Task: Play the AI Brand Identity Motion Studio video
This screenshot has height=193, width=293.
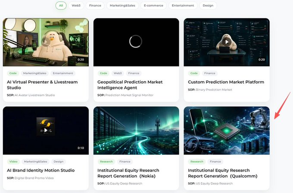Action: pos(46,130)
